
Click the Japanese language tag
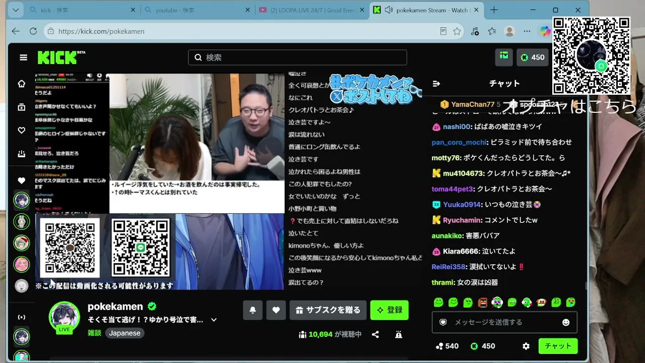coord(124,333)
